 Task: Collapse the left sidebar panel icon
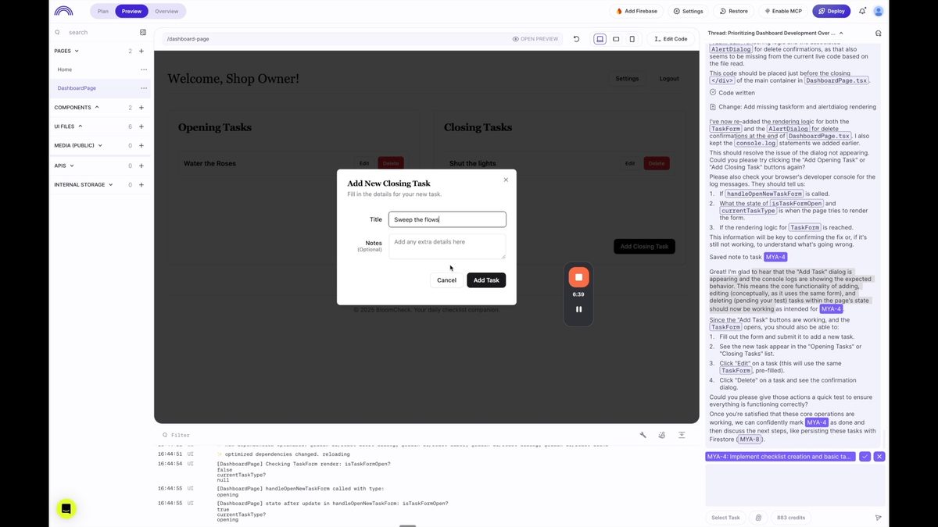click(x=143, y=32)
